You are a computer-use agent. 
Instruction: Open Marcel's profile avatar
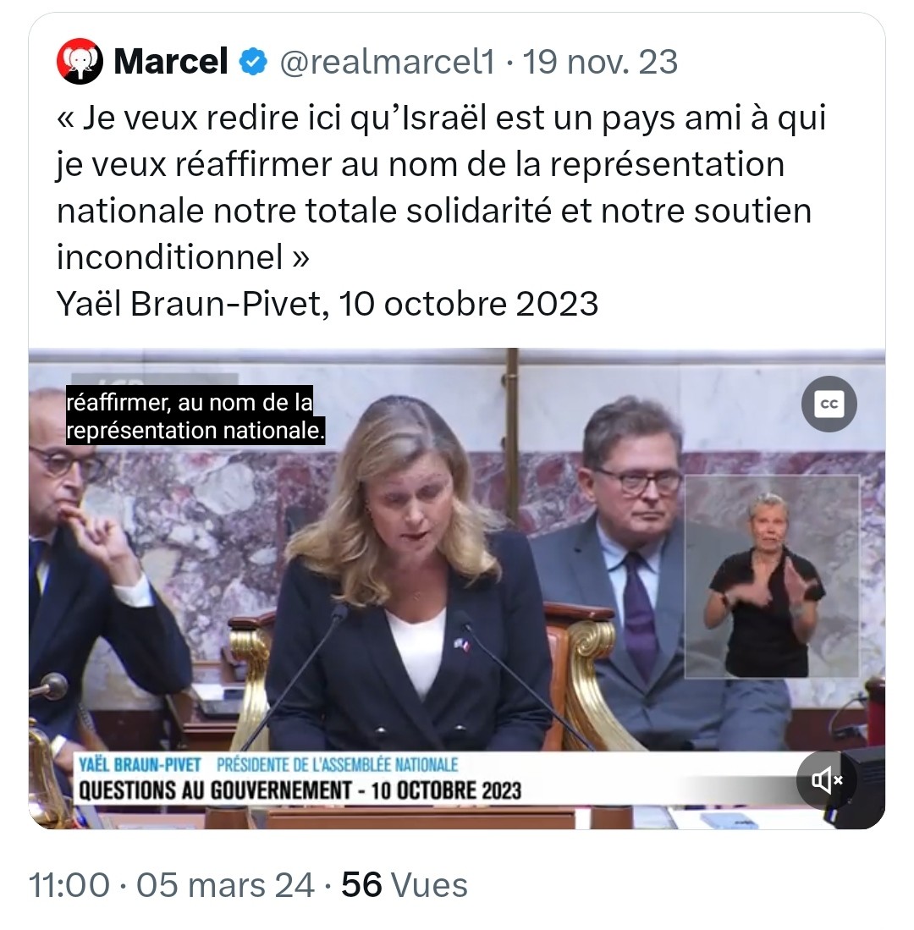click(x=80, y=61)
